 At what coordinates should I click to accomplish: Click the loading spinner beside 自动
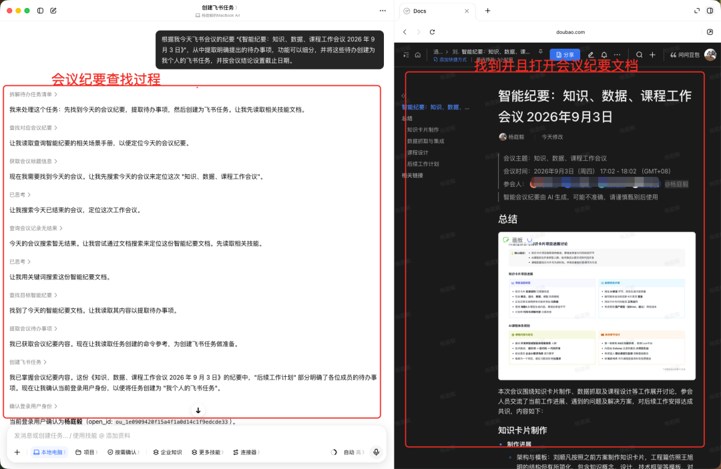[334, 452]
